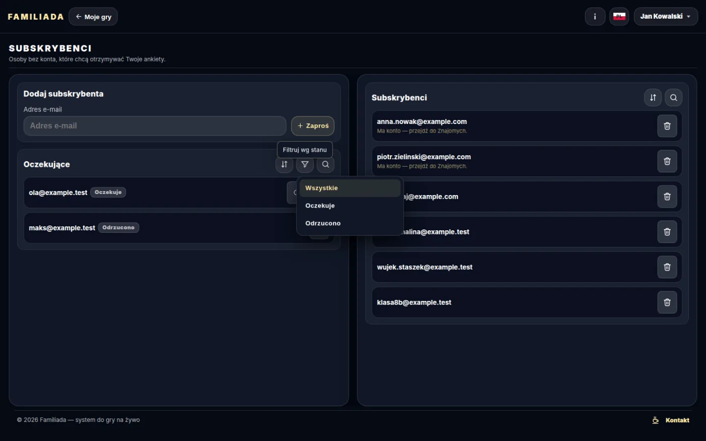The height and width of the screenshot is (441, 706).
Task: Click ola@example.test pending entry
Action: (58, 193)
